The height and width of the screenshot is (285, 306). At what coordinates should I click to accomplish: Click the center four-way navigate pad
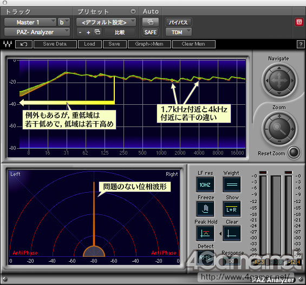pos(279,80)
